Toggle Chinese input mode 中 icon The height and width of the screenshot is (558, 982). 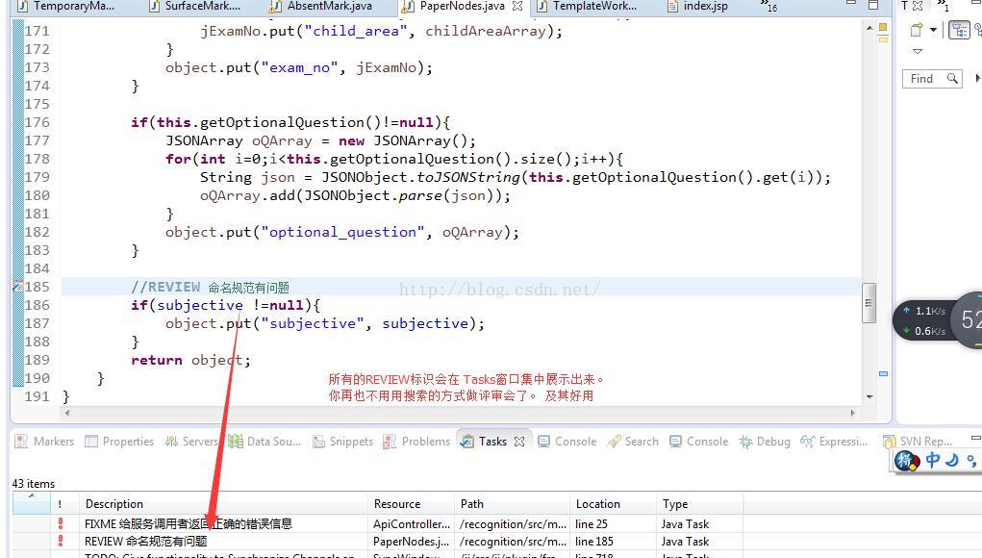[933, 460]
